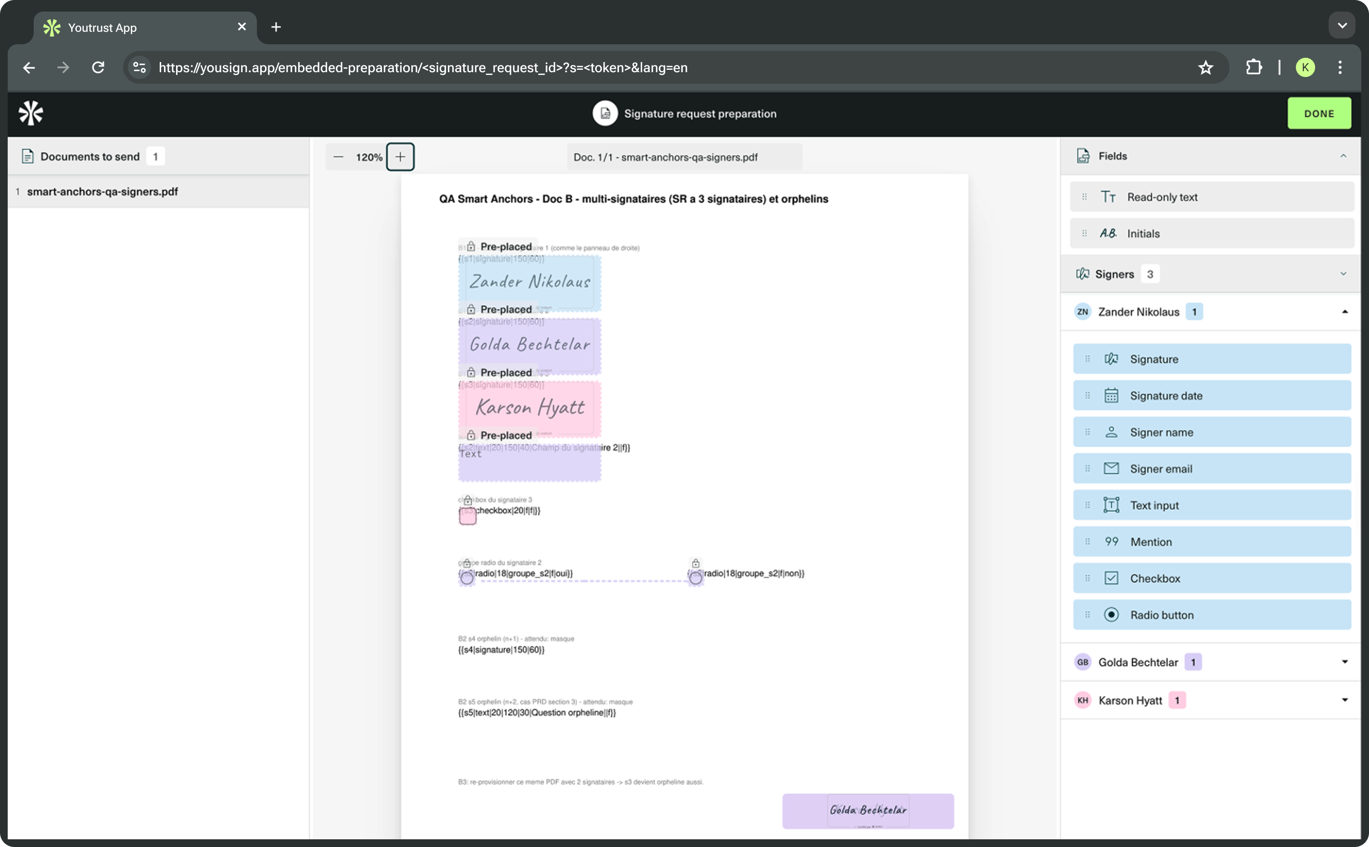Zoom in with the plus button
Screen dimensions: 1369x847
(400, 157)
